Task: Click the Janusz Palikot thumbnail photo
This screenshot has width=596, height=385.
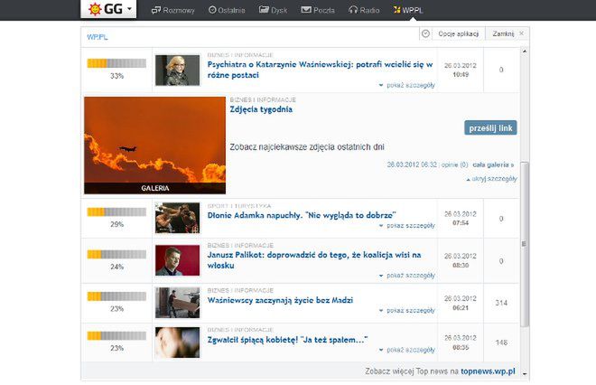Action: (178, 260)
